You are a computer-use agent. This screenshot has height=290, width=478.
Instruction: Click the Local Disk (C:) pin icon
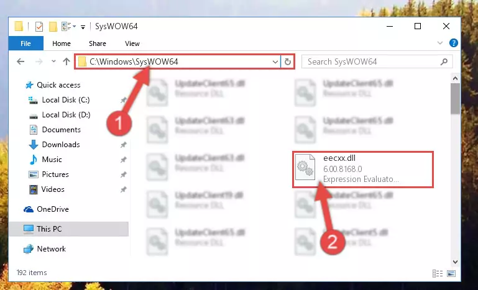pyautogui.click(x=124, y=100)
